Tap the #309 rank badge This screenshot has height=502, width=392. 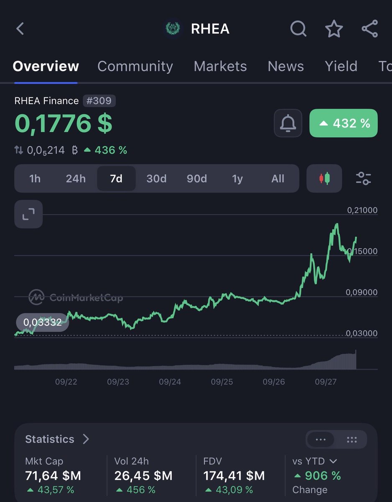pos(99,101)
